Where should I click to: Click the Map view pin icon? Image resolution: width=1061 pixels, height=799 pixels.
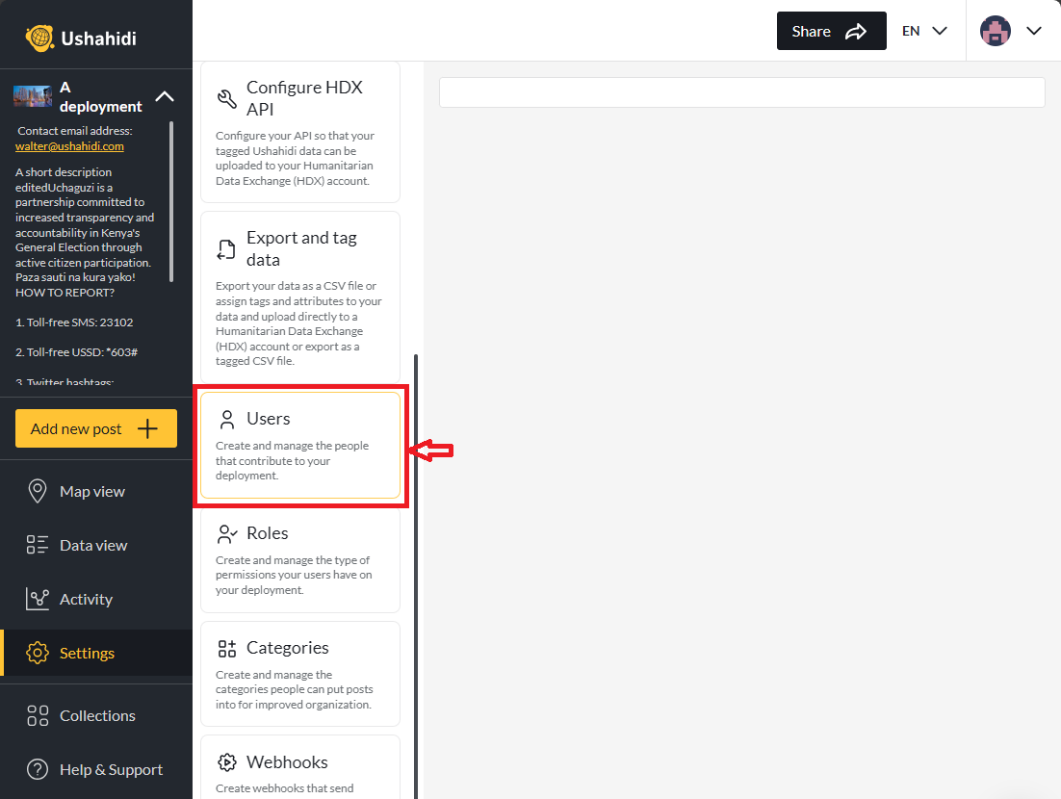(36, 491)
